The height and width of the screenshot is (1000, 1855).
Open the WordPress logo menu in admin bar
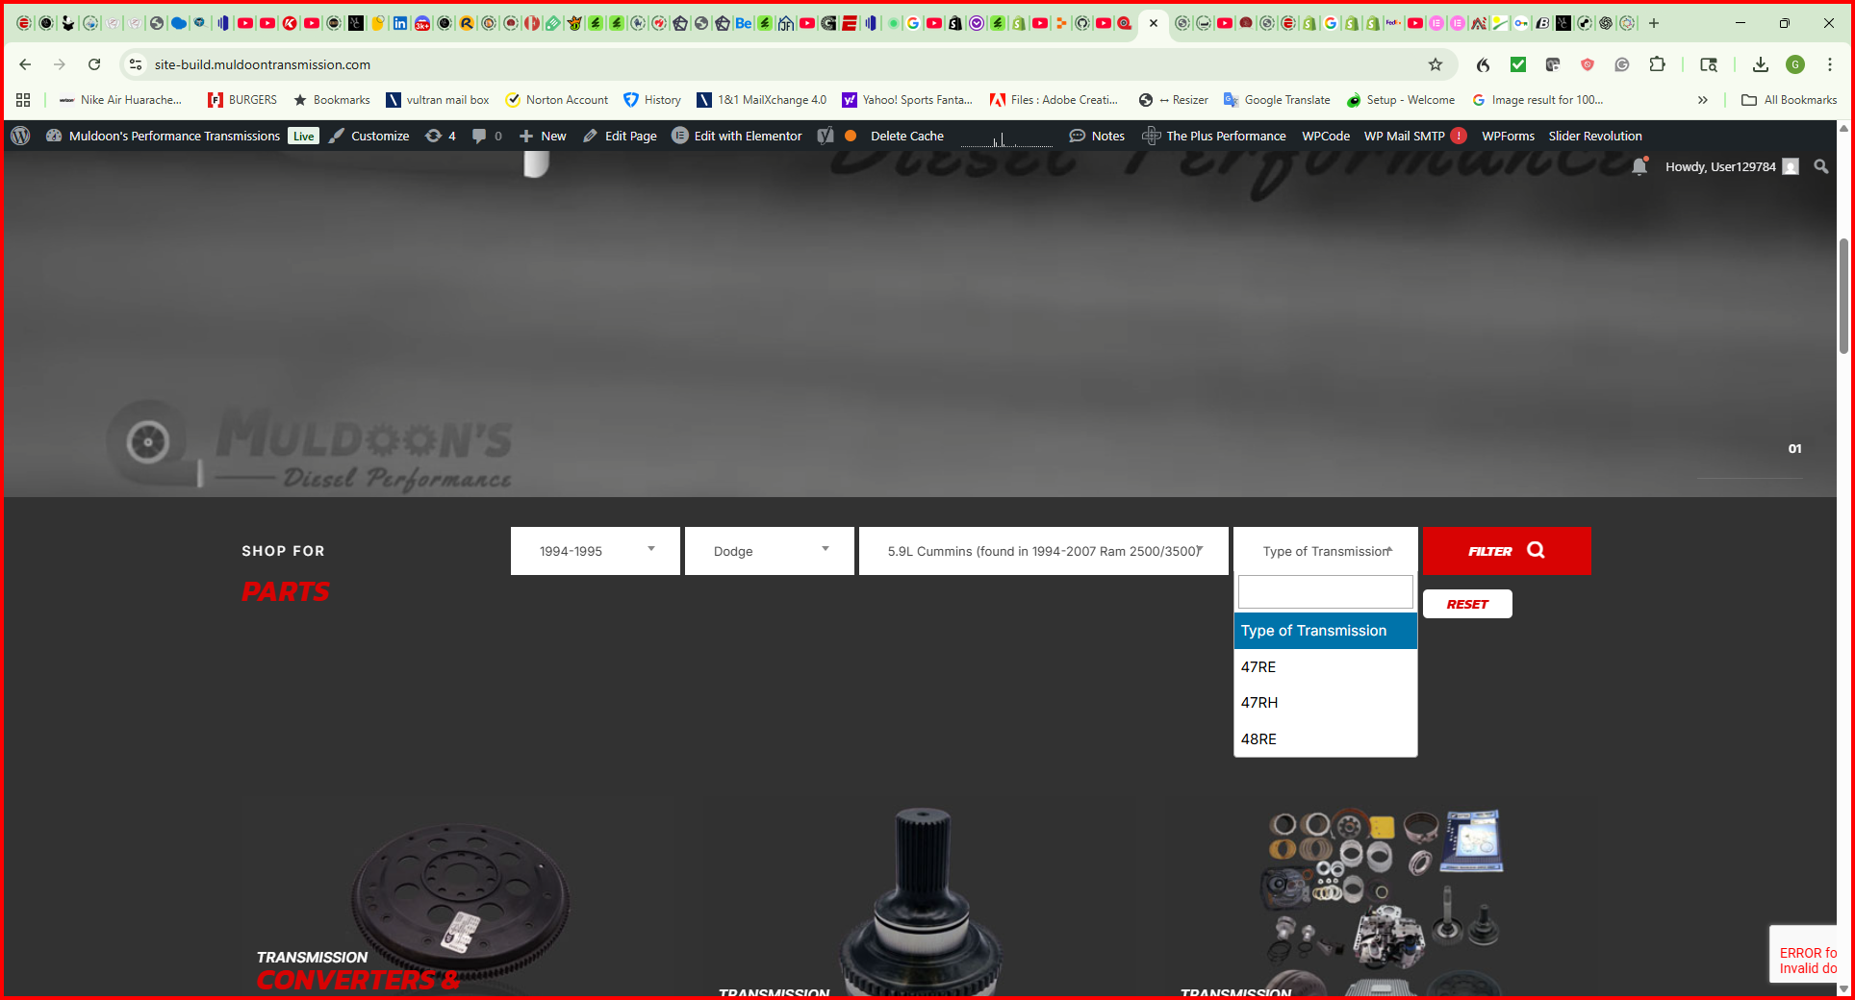click(x=19, y=136)
